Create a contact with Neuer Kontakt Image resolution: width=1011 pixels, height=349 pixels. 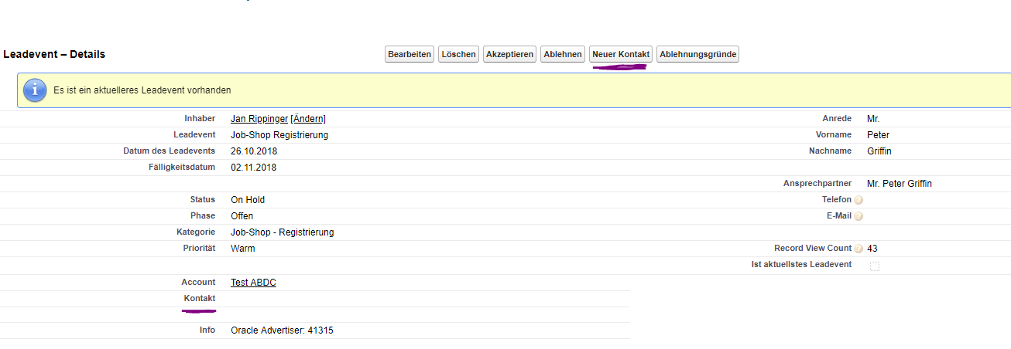[621, 54]
